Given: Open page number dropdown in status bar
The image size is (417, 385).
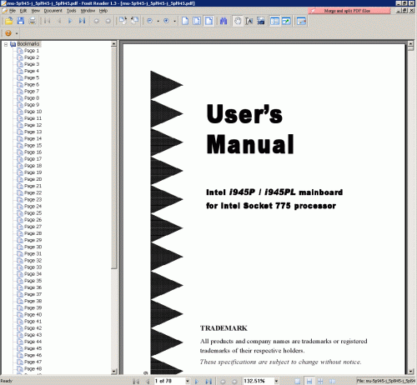Looking at the screenshot, I should [188, 381].
